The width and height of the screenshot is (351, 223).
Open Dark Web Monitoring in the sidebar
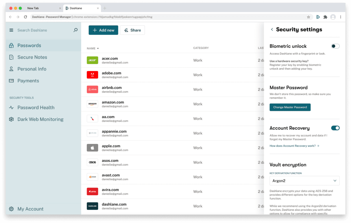[x=40, y=119]
